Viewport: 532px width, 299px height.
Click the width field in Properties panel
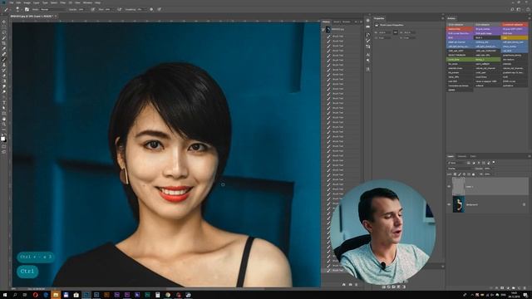[x=385, y=32]
